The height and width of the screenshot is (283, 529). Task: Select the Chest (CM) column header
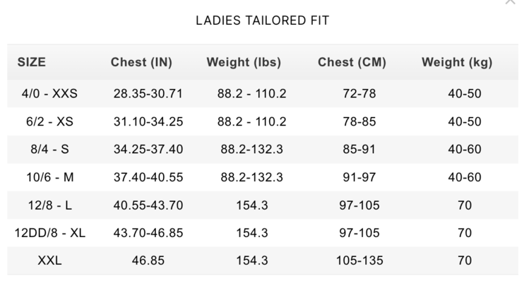pyautogui.click(x=352, y=62)
